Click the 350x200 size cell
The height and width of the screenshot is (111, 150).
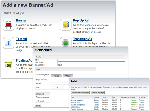(x=114, y=109)
